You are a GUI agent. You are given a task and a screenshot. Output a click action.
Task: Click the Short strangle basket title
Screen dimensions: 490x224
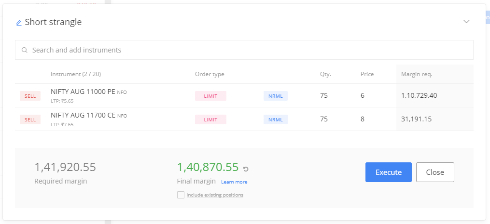coord(53,22)
